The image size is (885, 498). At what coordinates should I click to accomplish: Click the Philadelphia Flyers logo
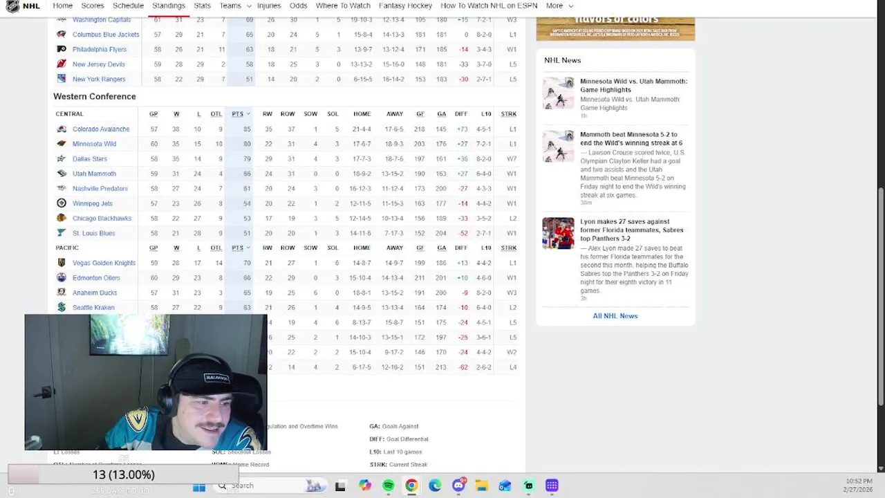click(62, 49)
